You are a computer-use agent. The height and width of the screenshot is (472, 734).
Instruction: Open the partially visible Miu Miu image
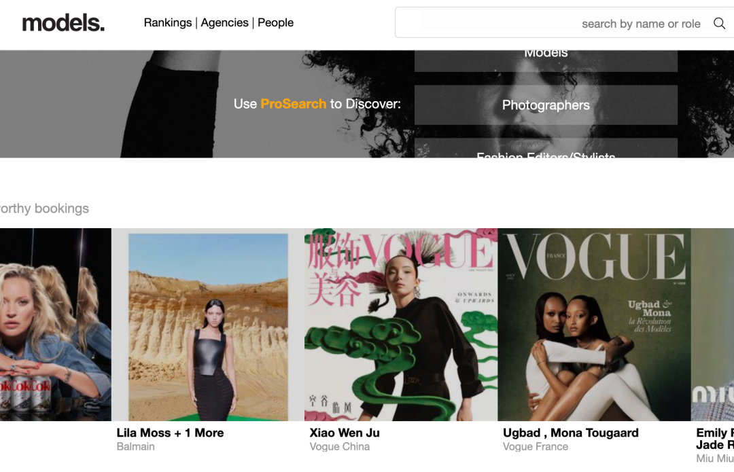tap(712, 325)
